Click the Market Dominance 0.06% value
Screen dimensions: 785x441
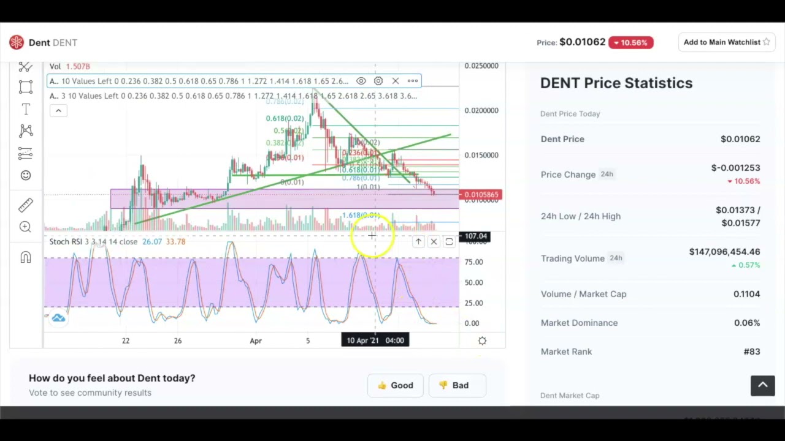pyautogui.click(x=746, y=323)
